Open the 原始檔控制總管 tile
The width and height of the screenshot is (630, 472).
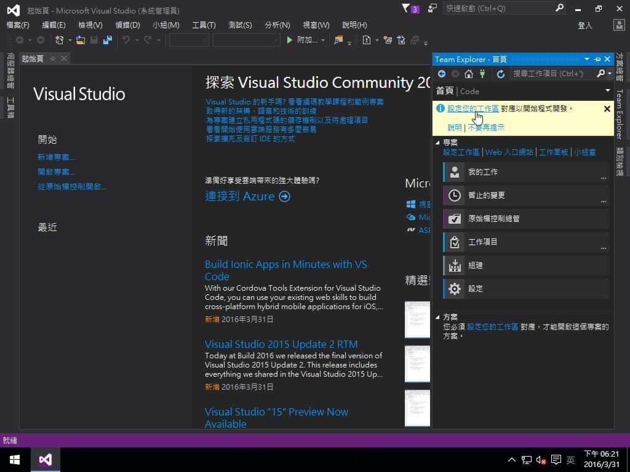pos(525,219)
